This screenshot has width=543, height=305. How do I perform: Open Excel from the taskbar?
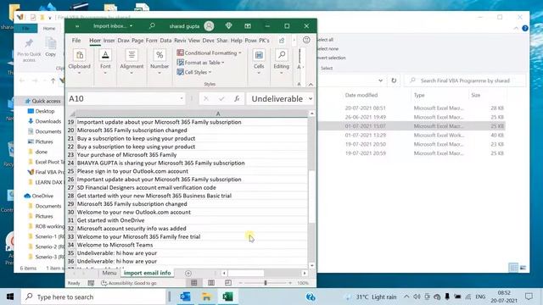[x=227, y=297]
